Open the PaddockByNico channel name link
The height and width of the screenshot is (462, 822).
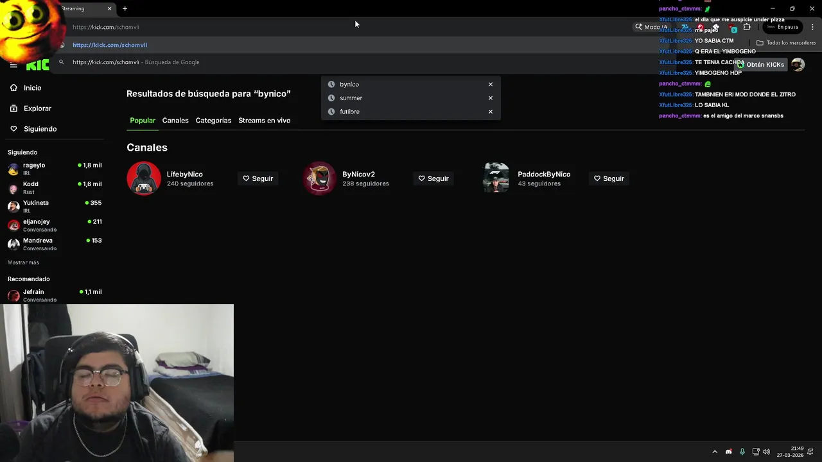point(544,175)
